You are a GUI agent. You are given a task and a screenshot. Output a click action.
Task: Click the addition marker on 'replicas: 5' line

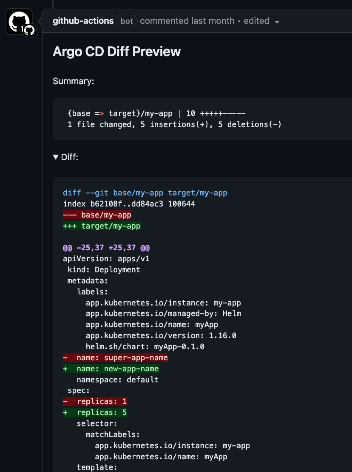point(65,412)
